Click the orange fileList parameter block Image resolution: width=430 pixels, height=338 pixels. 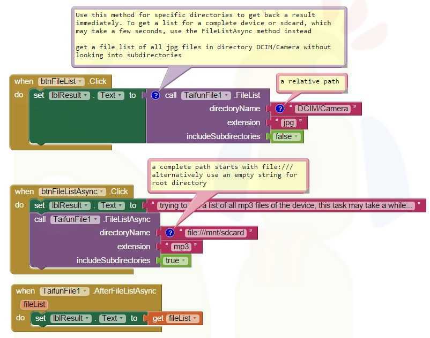point(34,304)
